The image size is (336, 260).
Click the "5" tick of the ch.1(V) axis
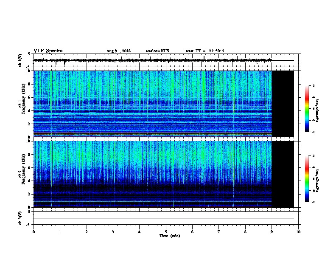point(29,54)
